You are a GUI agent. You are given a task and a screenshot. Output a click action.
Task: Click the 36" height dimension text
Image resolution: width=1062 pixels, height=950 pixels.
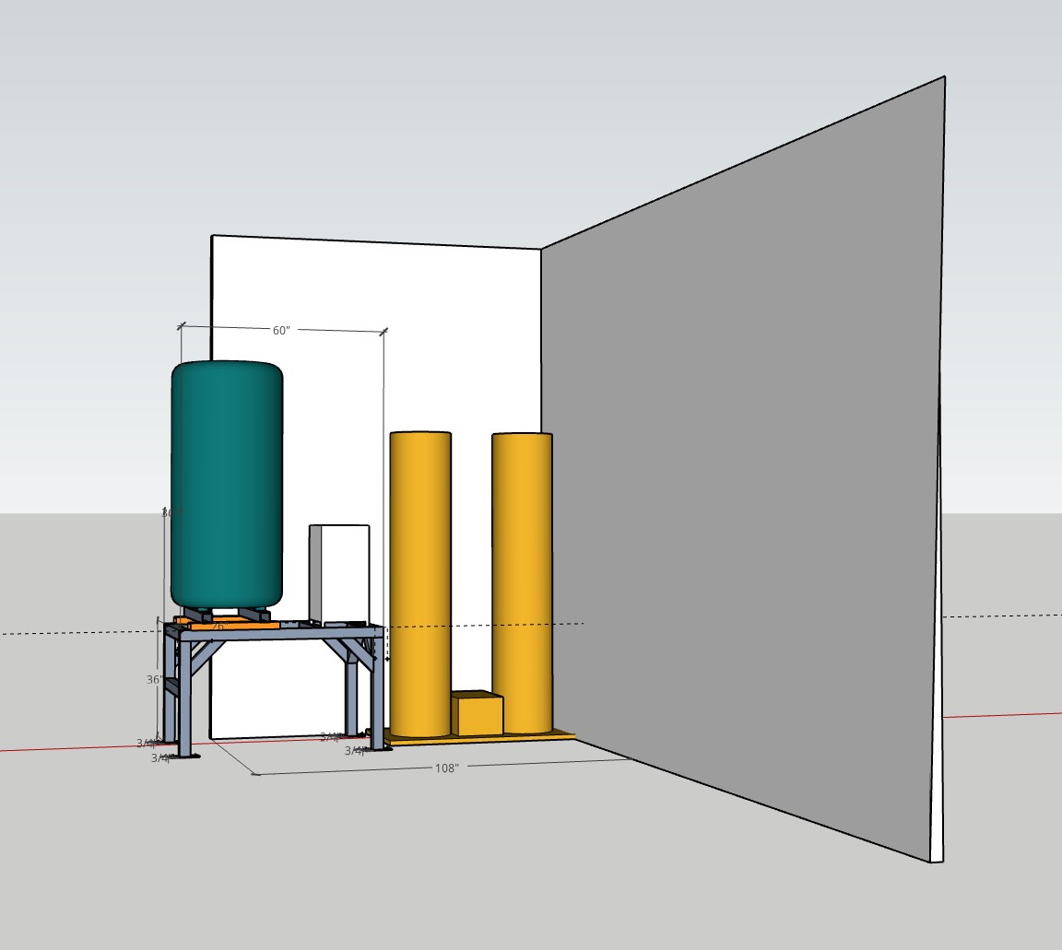154,679
